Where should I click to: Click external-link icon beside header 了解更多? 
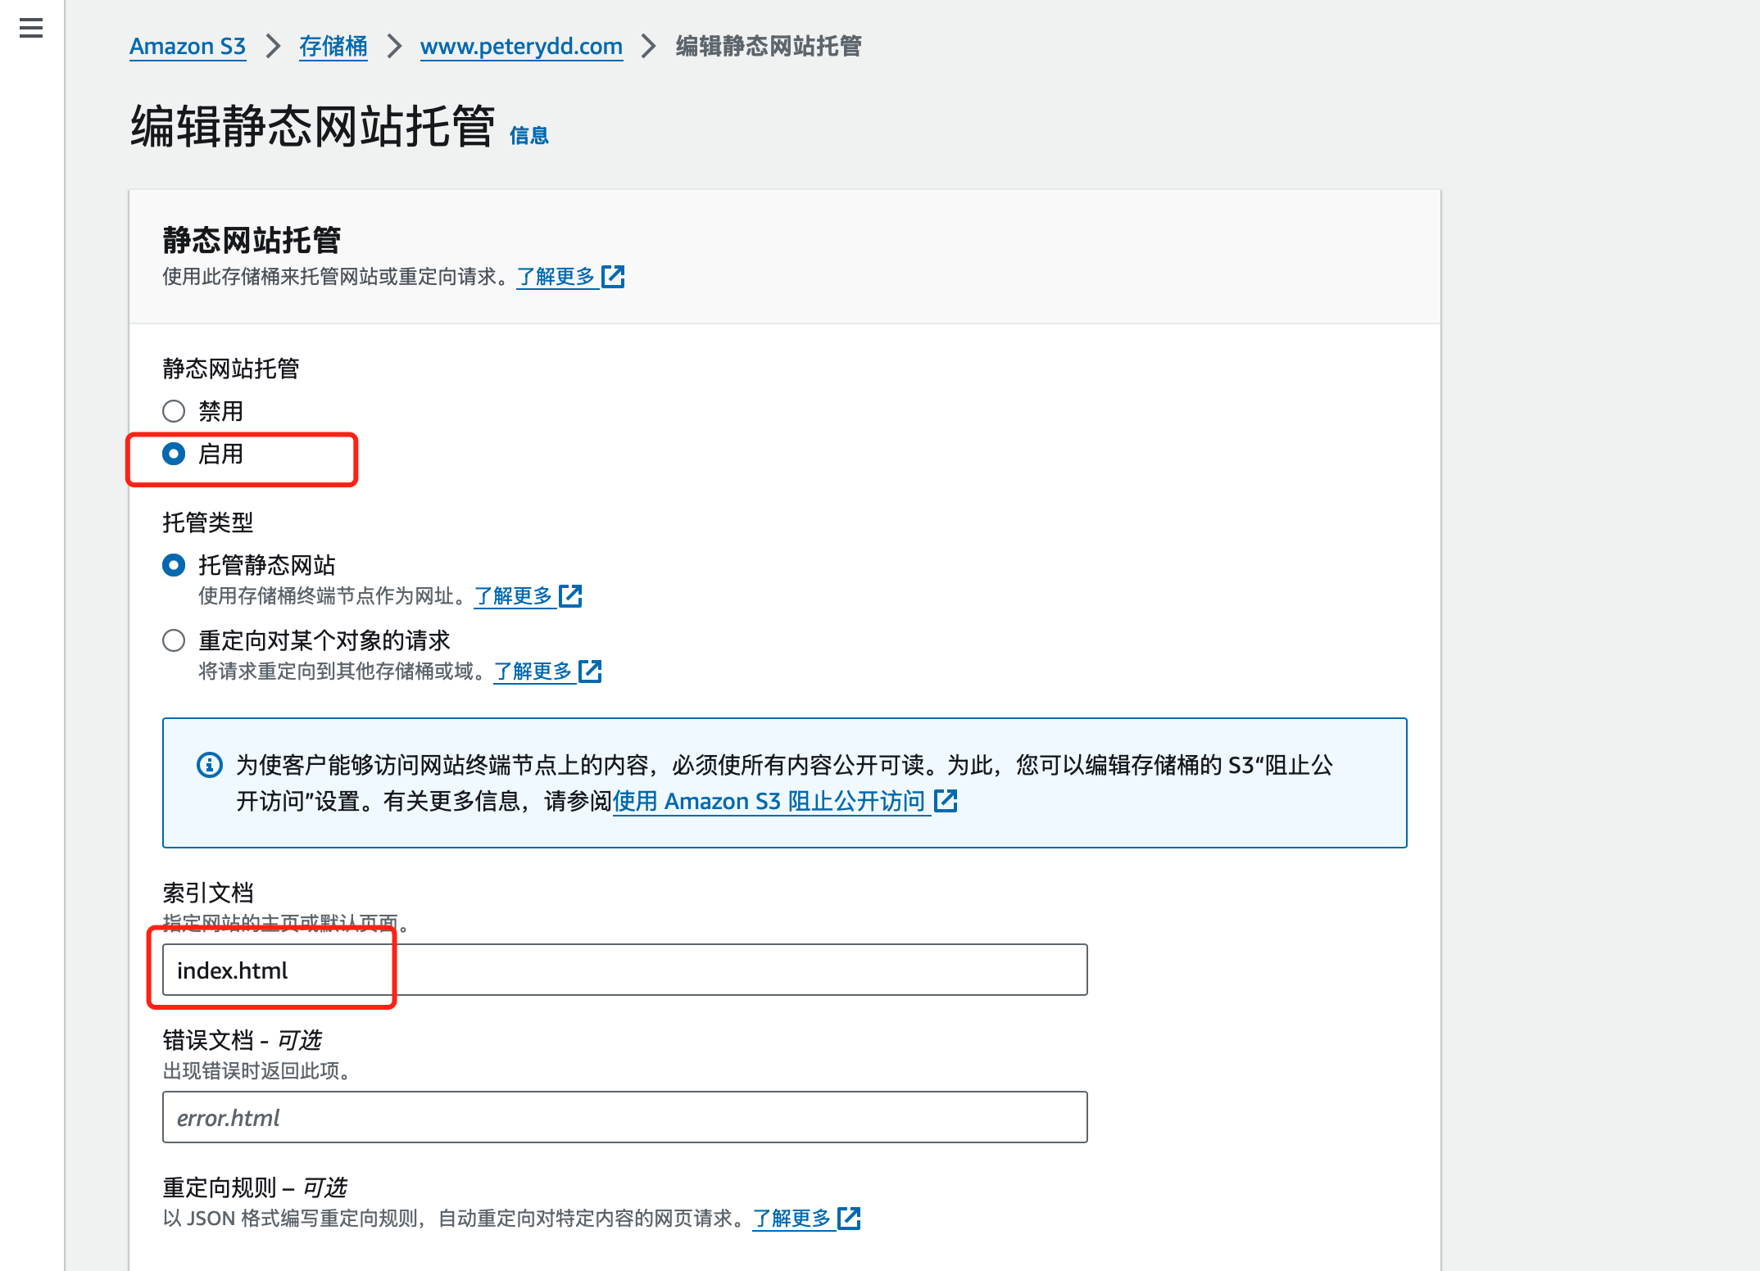coord(613,277)
